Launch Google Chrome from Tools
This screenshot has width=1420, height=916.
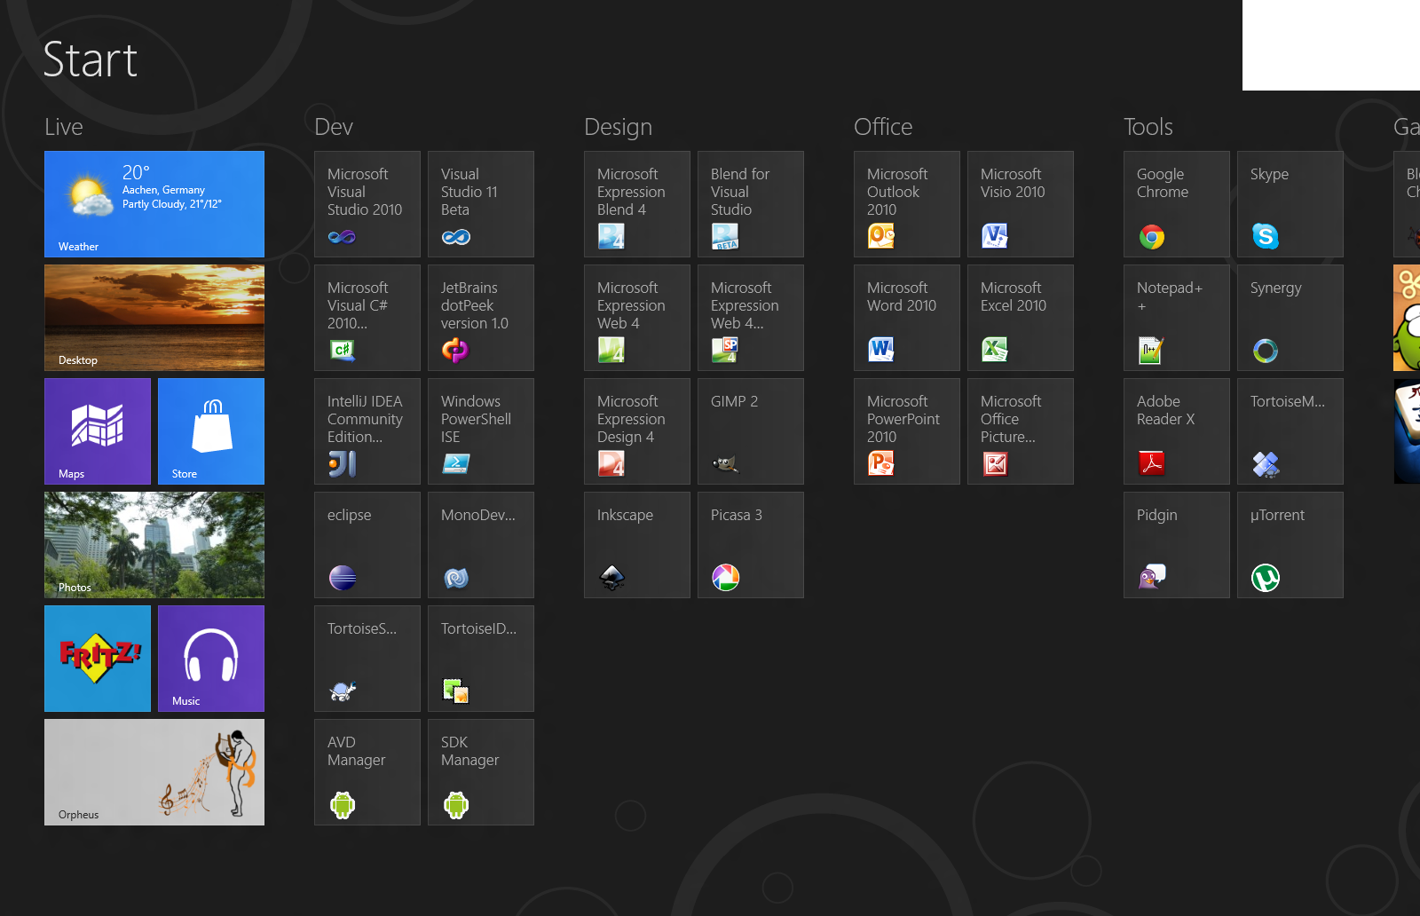1177,204
